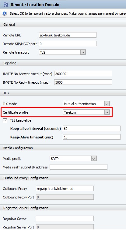
Task: Click the Remote SIP/MGCP port field
Action: tap(68, 43)
